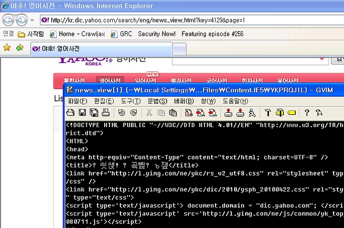Click the DOCTYPE declaration line in GVIM
The width and height of the screenshot is (344, 228).
204,125
